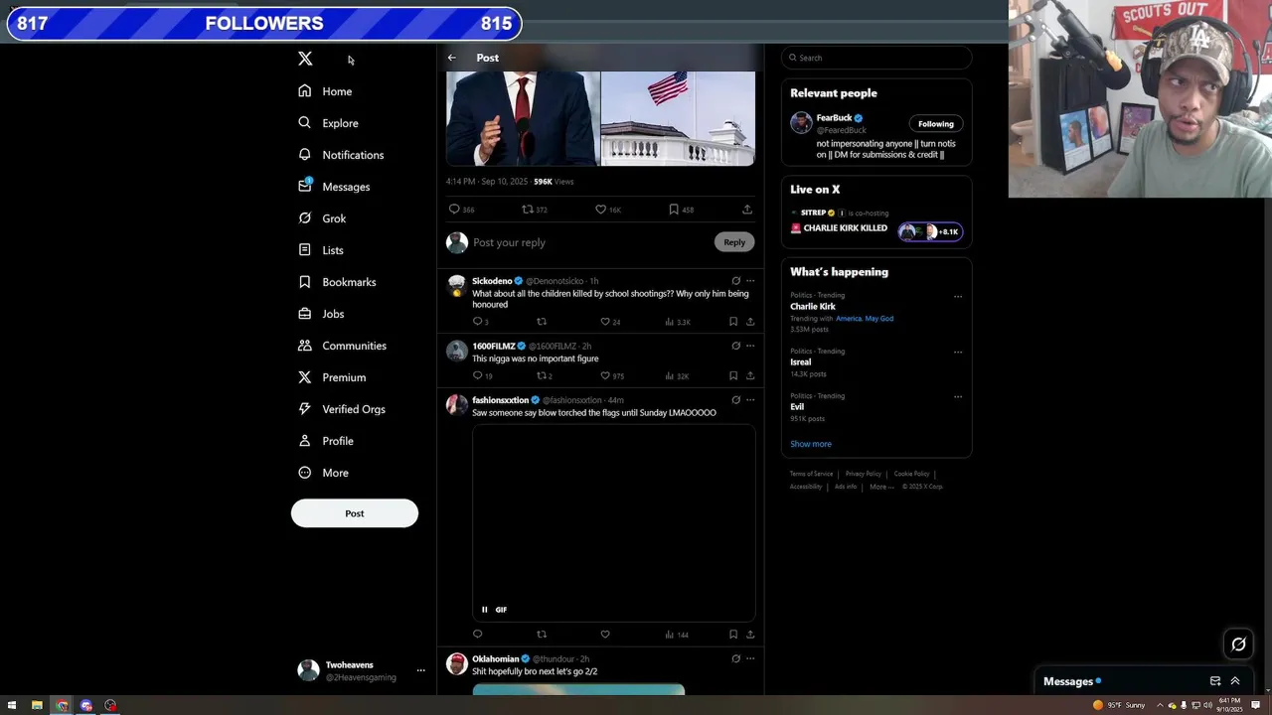Viewport: 1272px width, 715px height.
Task: Open Profile in the sidebar
Action: click(x=326, y=441)
